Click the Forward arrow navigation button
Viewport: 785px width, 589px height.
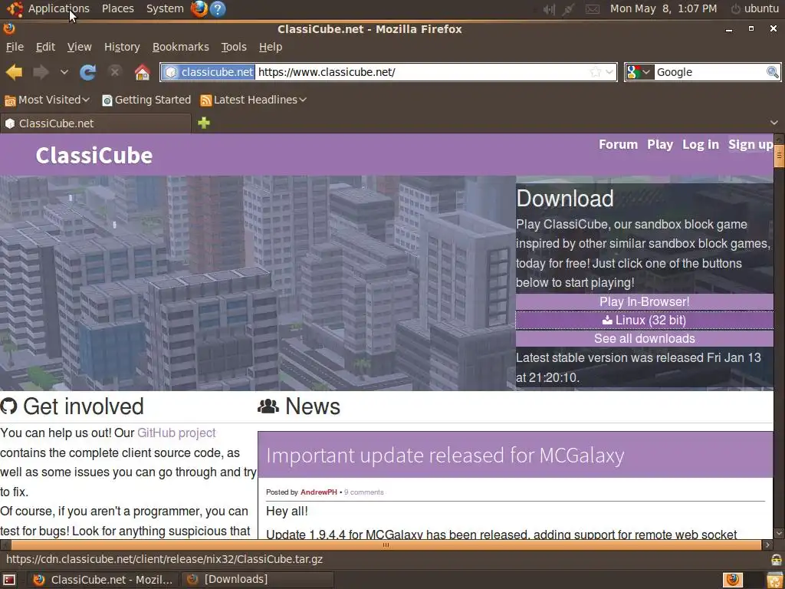pos(41,72)
